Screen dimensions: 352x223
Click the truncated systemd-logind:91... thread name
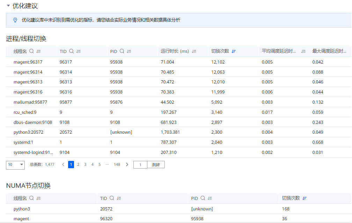pos(33,153)
